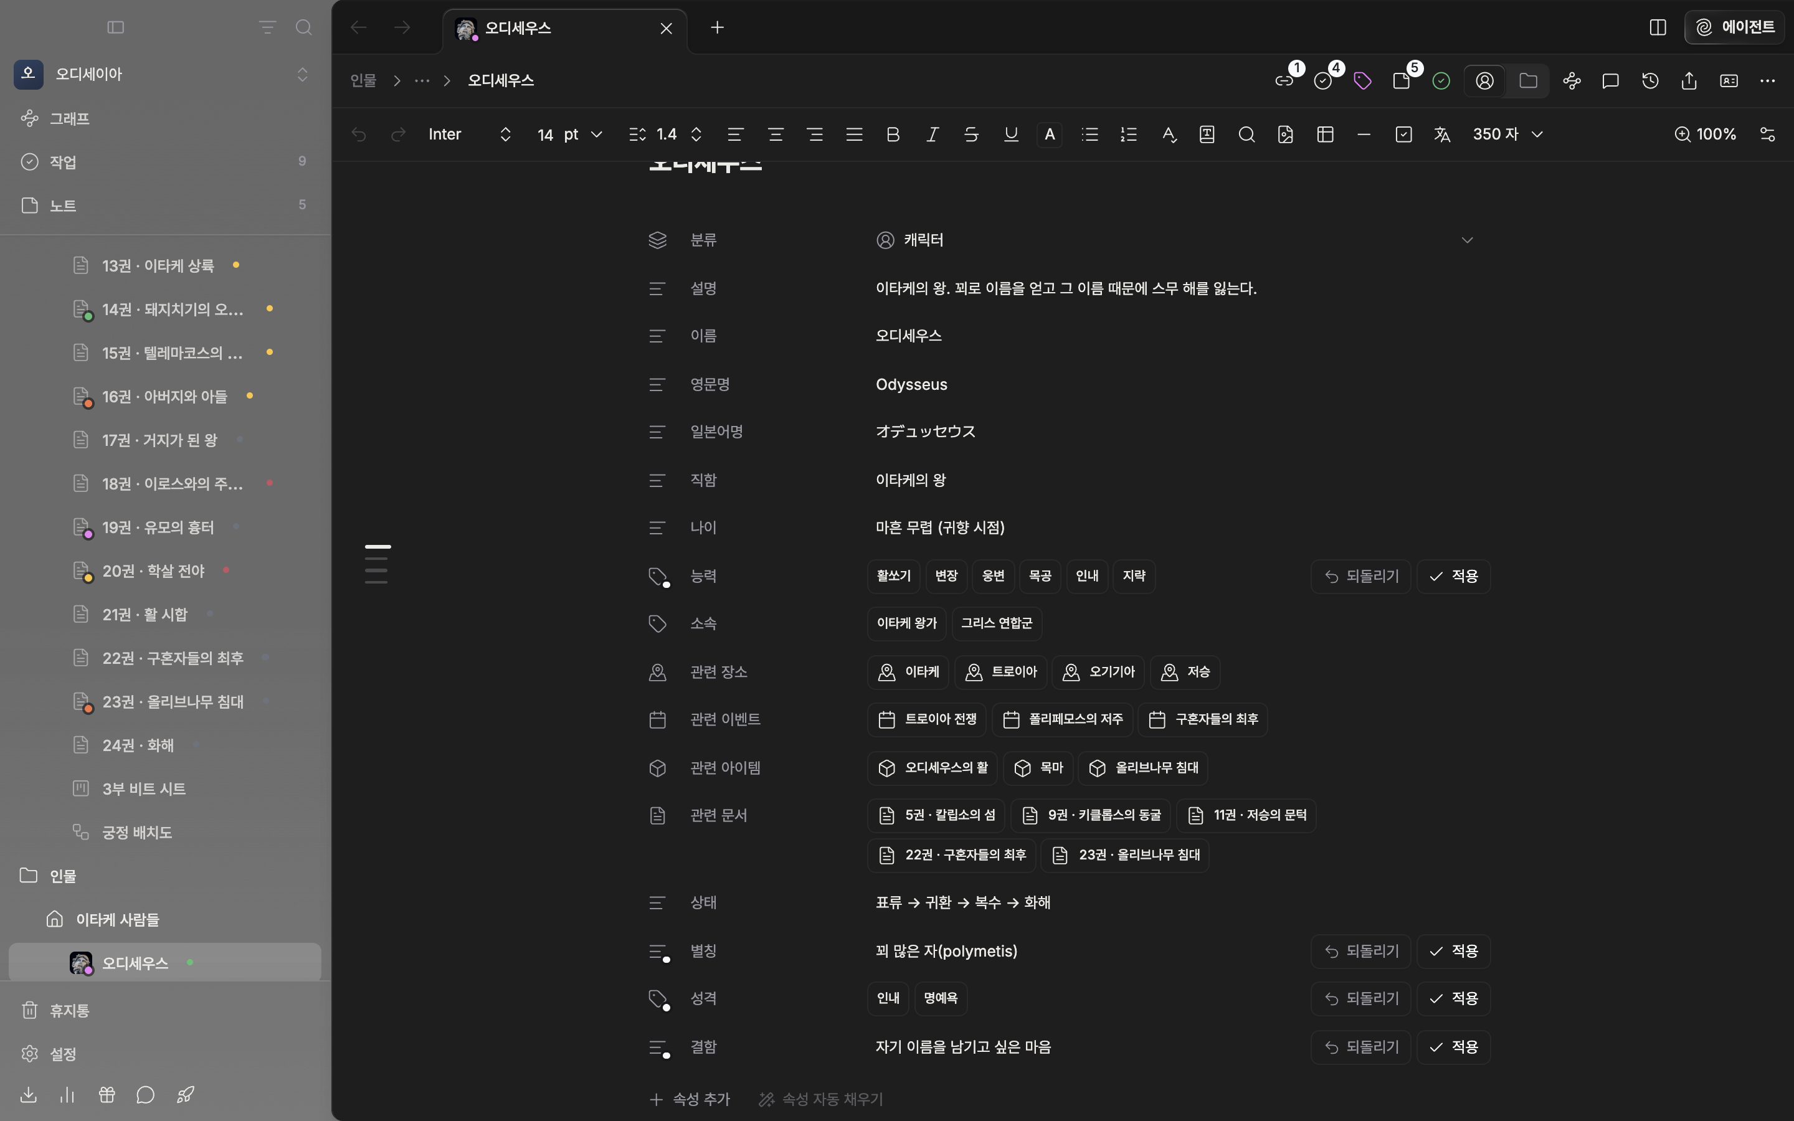1794x1121 pixels.
Task: Toggle the left sidebar panel icon
Action: pyautogui.click(x=116, y=27)
